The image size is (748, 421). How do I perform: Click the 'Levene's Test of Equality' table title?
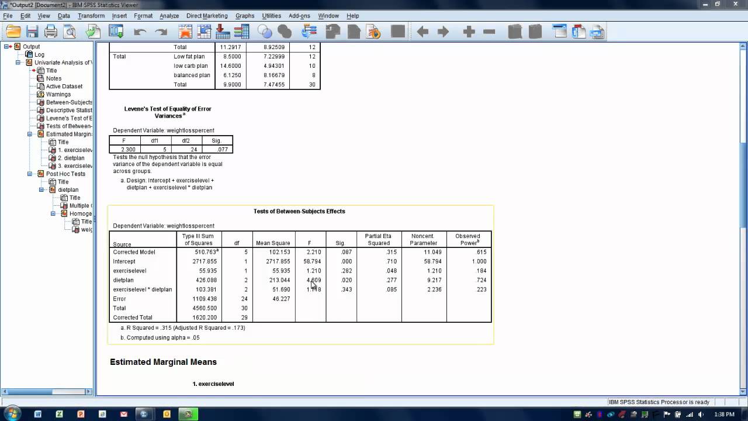(168, 112)
